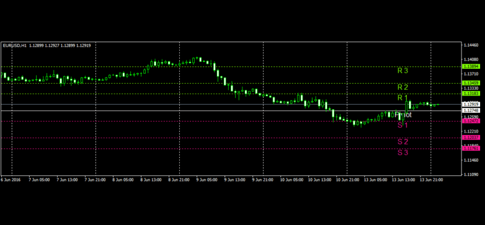Click the 10 Jun 13:00 time label
Viewport: 485px width, 225px height.
319,180
